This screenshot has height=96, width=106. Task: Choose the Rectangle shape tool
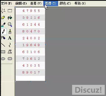[3, 52]
